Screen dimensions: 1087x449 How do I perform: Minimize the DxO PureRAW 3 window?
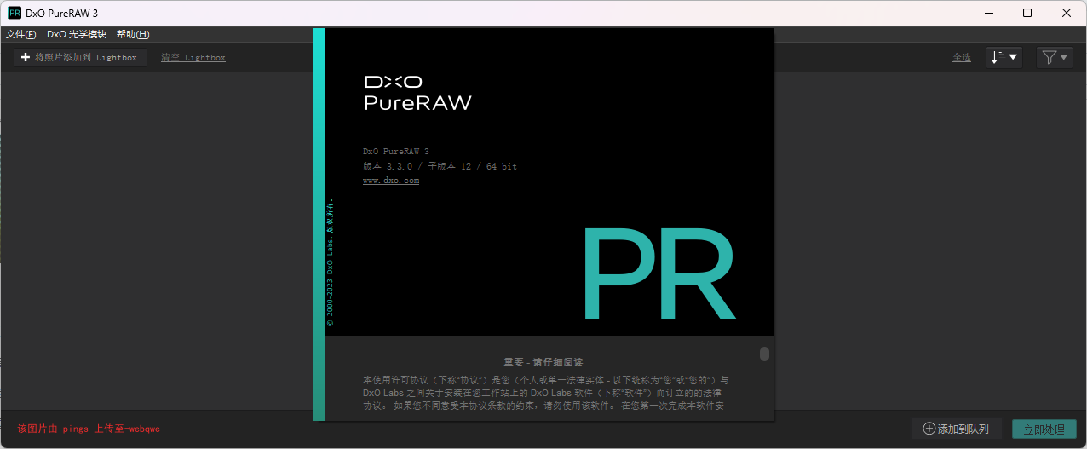point(989,13)
